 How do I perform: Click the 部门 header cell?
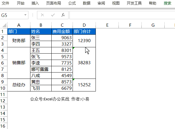(x=19, y=32)
